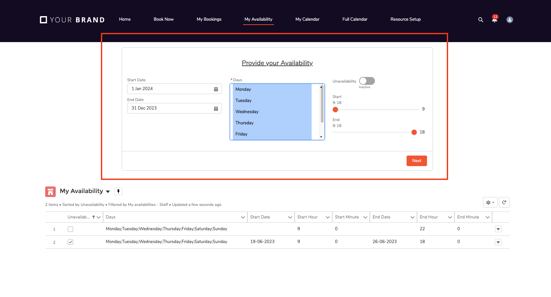Open the user profile avatar

509,20
